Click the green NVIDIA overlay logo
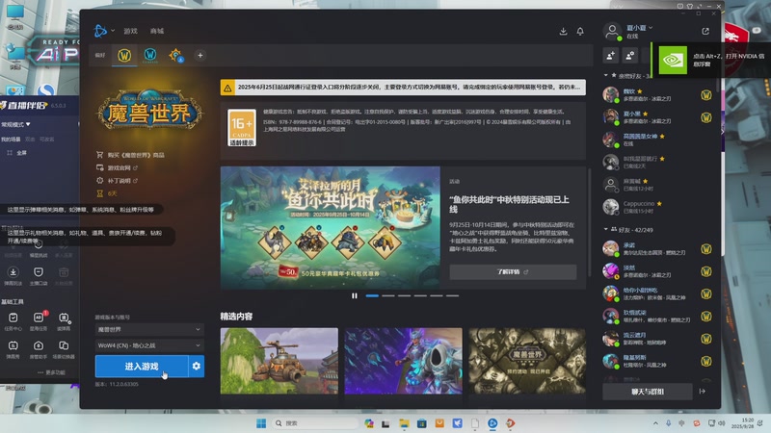 (x=673, y=60)
